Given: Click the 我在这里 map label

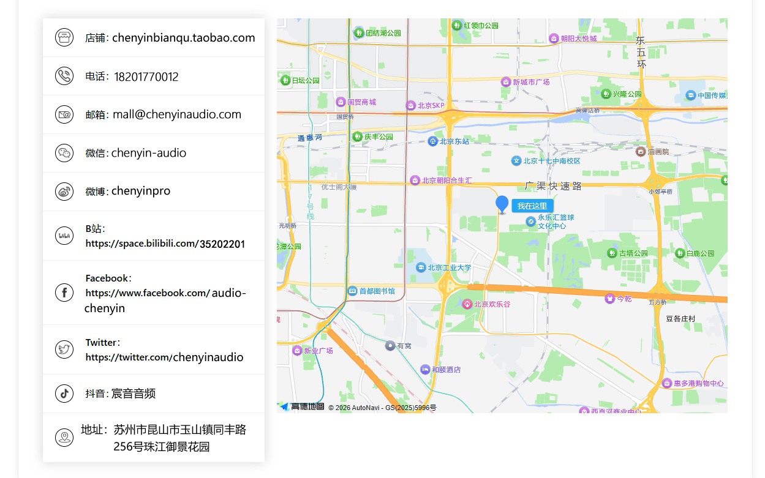Looking at the screenshot, I should 532,206.
